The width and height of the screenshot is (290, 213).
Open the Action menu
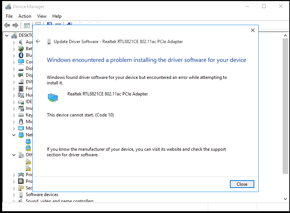25,16
